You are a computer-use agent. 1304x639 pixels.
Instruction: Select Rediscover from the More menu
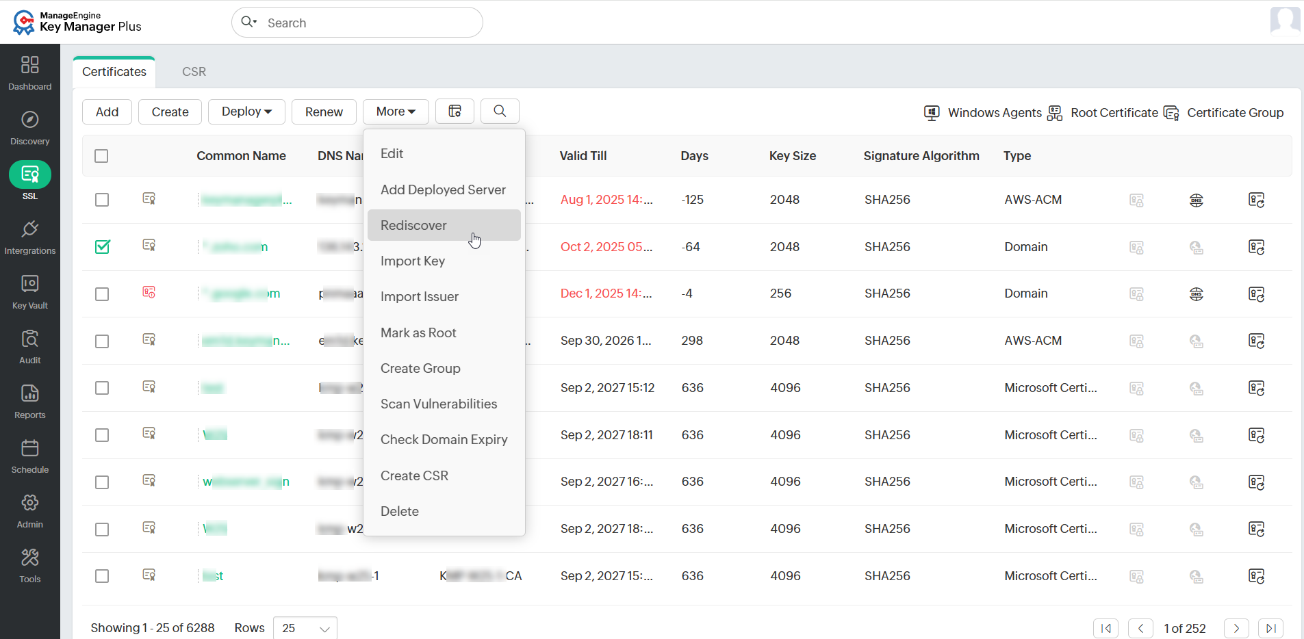(x=444, y=225)
